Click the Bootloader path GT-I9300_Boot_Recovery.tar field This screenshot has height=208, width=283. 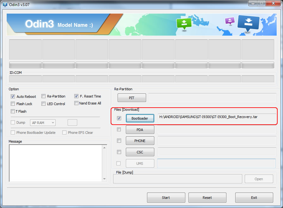click(217, 118)
